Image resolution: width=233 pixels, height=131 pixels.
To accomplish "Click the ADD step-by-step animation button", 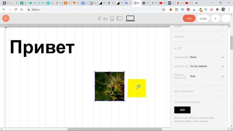I will pyautogui.click(x=182, y=110).
